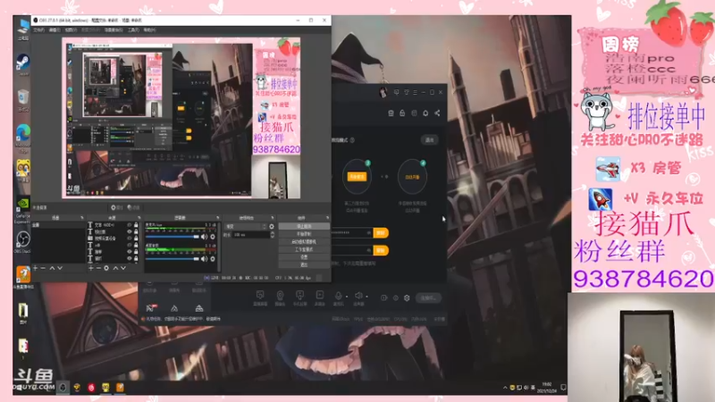Image resolution: width=715 pixels, height=402 pixels.
Task: Toggle lock on the 文本 (GDI+) source
Action: coord(136,225)
